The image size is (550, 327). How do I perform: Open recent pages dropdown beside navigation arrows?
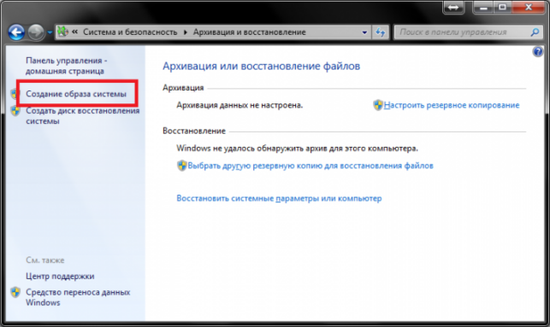pyautogui.click(x=50, y=32)
